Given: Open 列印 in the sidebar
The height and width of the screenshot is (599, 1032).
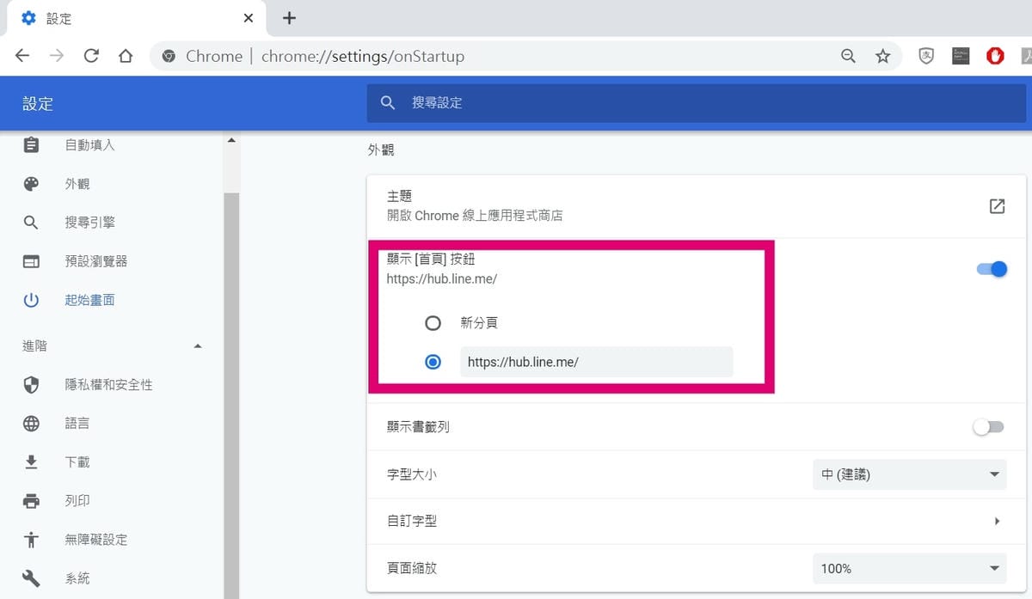Looking at the screenshot, I should click(77, 501).
